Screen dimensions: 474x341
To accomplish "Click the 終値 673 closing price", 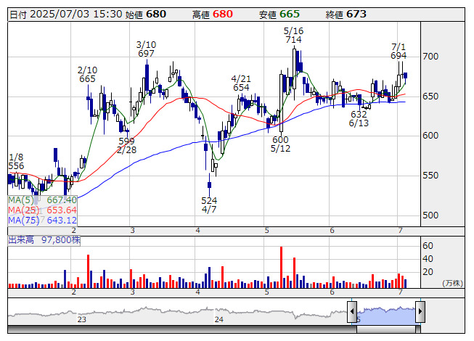I will pos(346,15).
